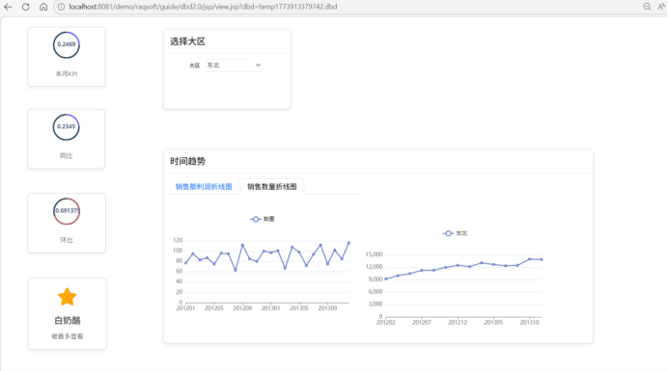This screenshot has height=371, width=668.
Task: Click the 0.691375 month-over-month gauge circle
Action: [x=67, y=211]
